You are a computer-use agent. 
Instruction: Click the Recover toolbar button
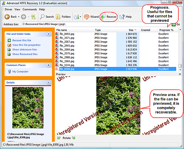(x=109, y=17)
